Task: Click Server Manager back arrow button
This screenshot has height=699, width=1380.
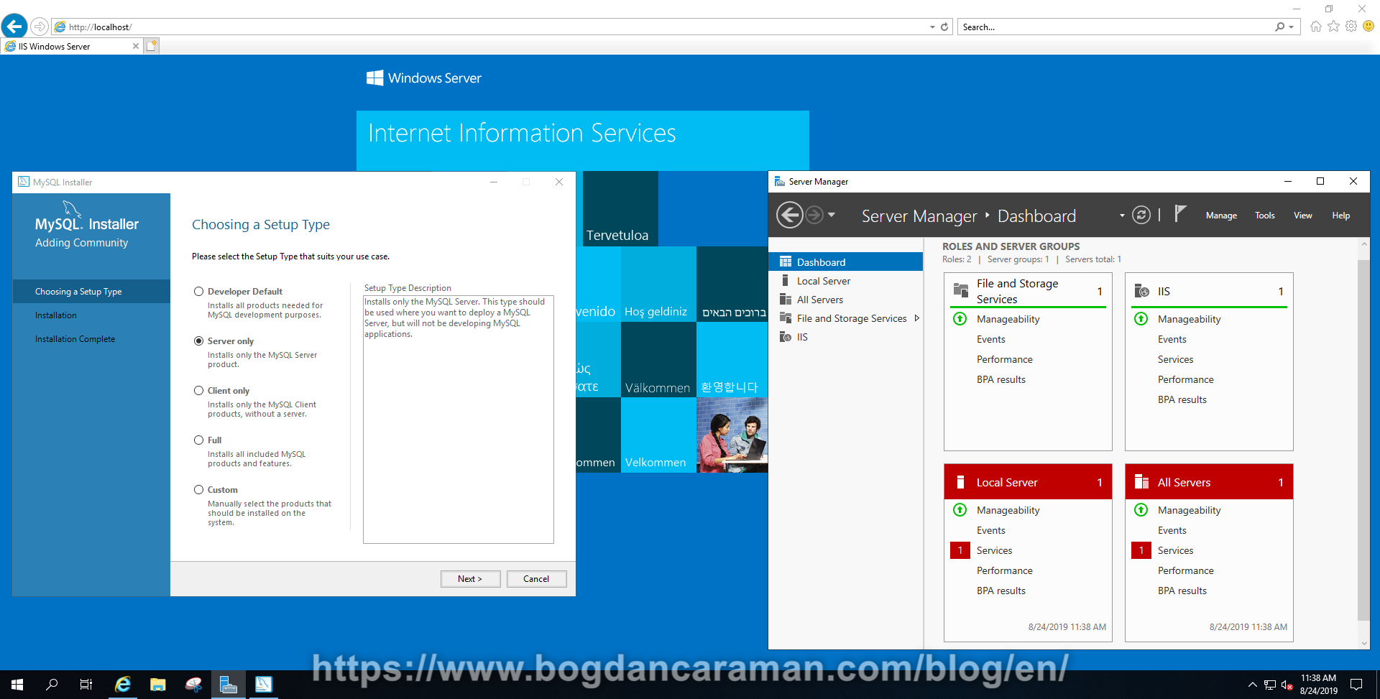Action: coord(790,215)
